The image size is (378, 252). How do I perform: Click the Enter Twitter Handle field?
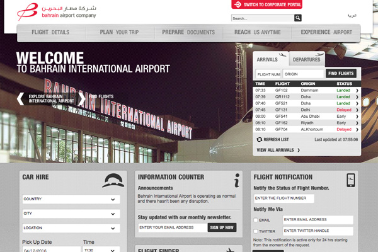coord(318,231)
